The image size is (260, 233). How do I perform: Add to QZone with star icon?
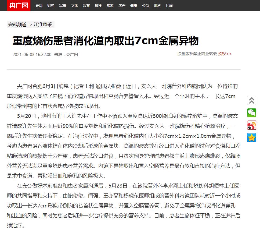tap(252, 137)
